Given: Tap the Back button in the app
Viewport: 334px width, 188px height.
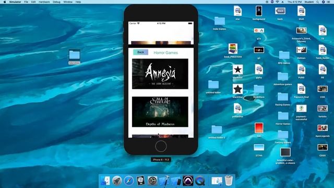Looking at the screenshot, I should (140, 52).
